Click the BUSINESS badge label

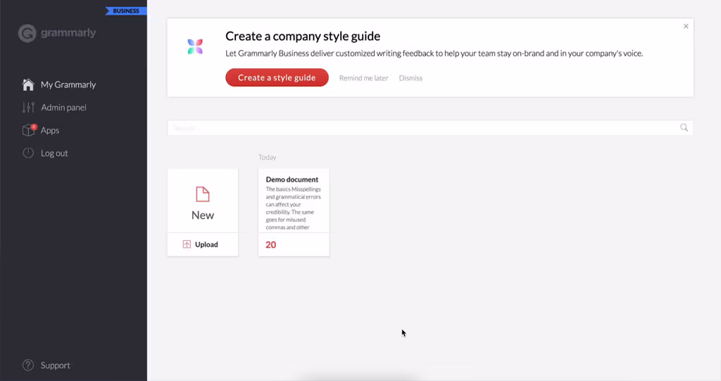click(126, 11)
